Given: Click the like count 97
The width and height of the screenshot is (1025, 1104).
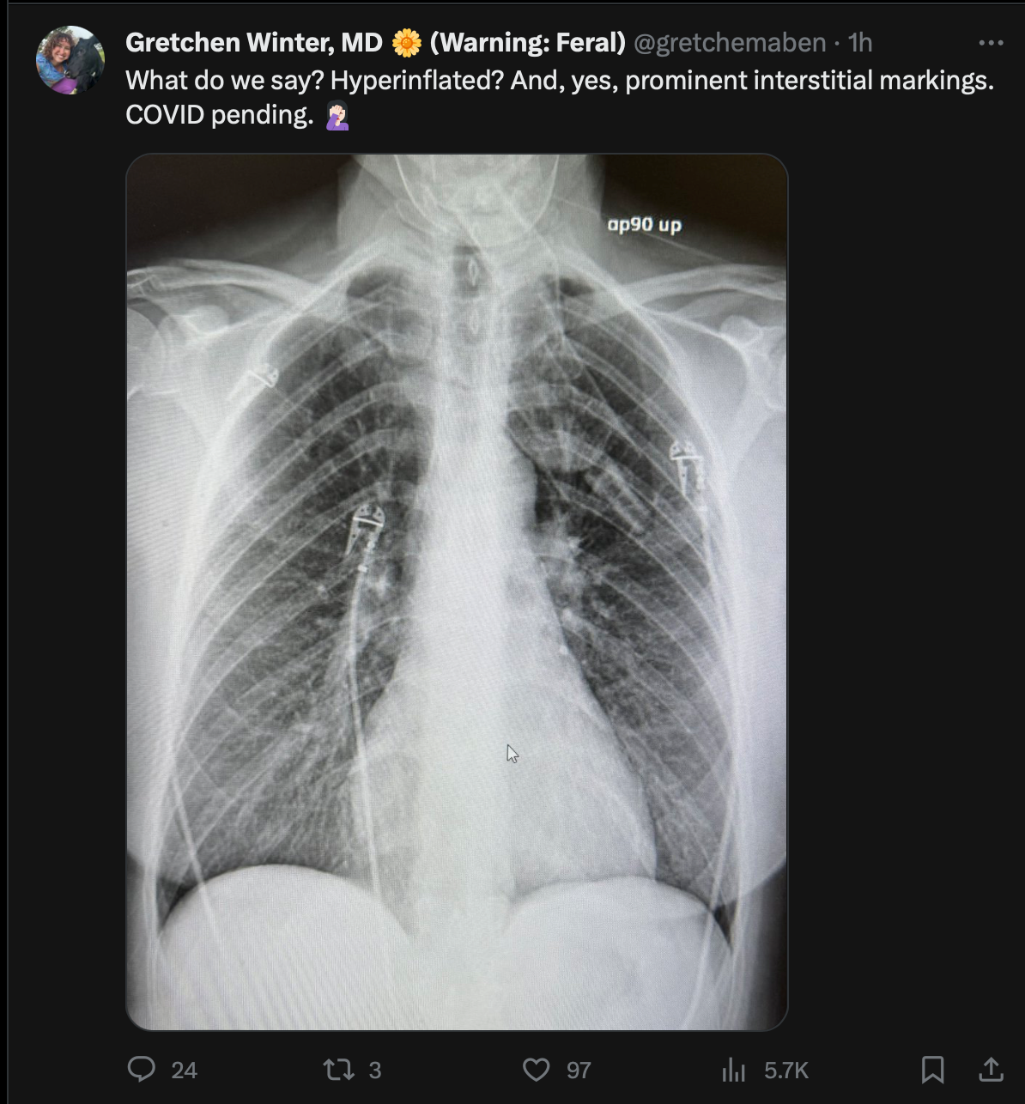Looking at the screenshot, I should (x=579, y=1071).
